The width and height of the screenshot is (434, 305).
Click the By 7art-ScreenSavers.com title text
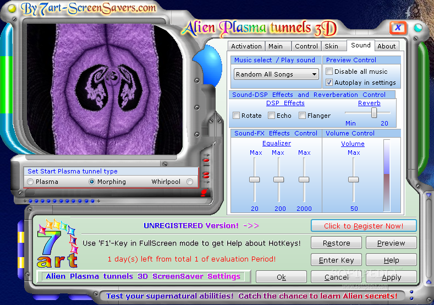89,9
